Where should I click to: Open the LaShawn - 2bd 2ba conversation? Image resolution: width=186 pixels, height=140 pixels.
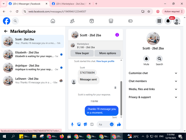[x=33, y=81]
